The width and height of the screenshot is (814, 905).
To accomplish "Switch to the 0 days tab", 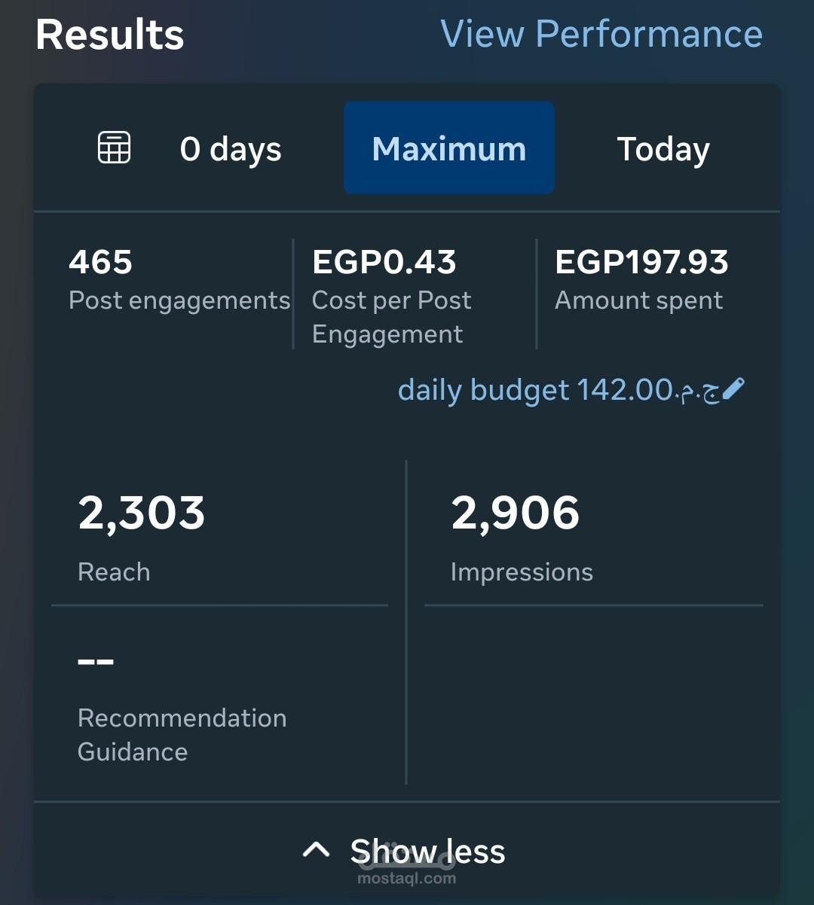I will coord(231,149).
